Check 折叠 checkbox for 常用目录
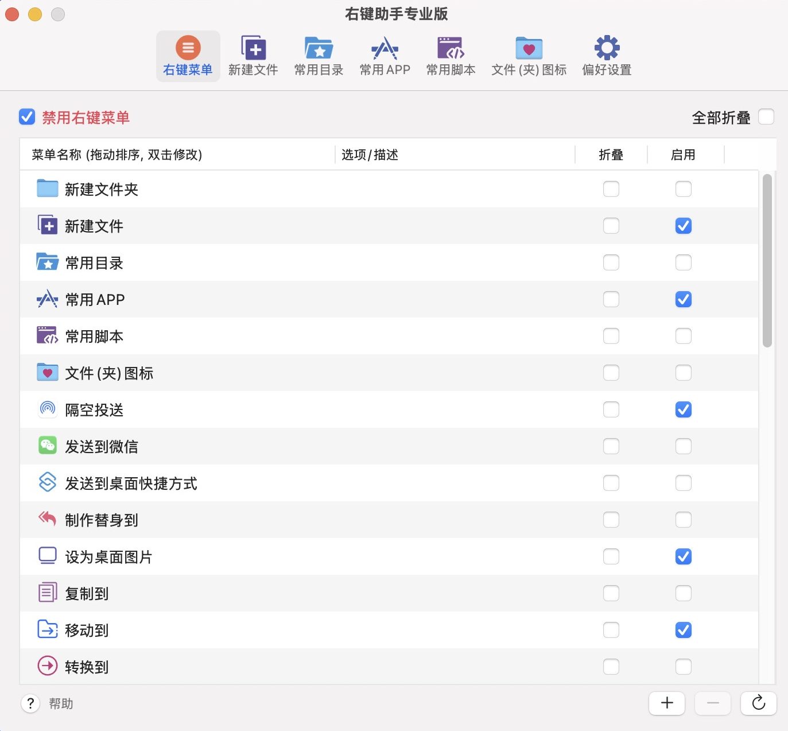This screenshot has height=731, width=788. click(611, 262)
